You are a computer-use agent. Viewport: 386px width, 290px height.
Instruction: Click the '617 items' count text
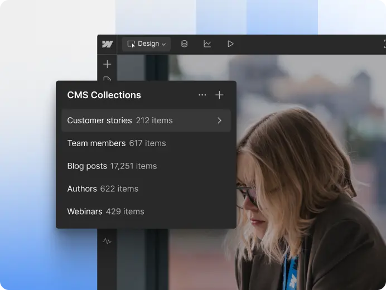(x=147, y=143)
